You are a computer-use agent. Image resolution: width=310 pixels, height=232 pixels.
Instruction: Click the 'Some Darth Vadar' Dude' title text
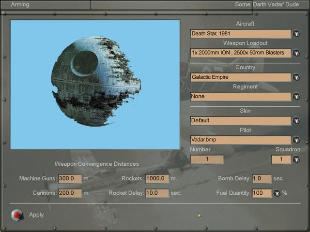(267, 4)
